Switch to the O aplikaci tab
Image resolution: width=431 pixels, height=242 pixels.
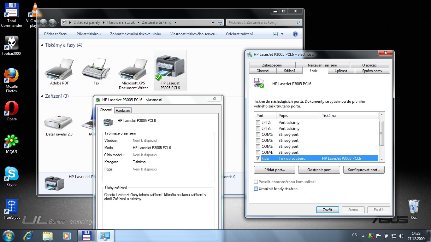coord(369,65)
